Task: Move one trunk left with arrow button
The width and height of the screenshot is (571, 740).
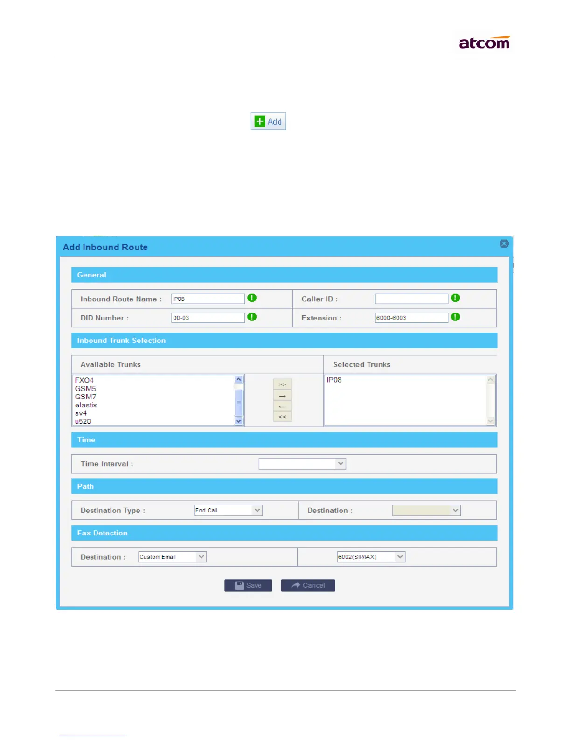Action: point(282,406)
